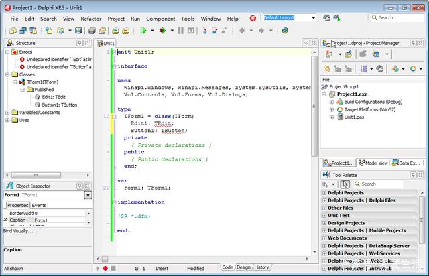Click the Bind Visually... link
429x276 pixels.
(18, 231)
